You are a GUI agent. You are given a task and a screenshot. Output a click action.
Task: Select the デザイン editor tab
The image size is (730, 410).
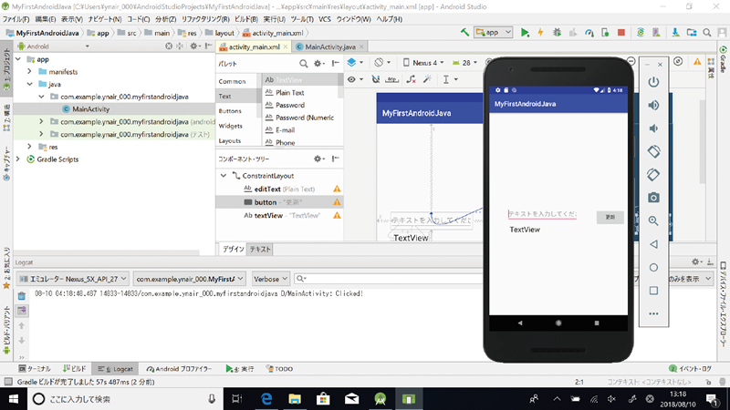[233, 249]
